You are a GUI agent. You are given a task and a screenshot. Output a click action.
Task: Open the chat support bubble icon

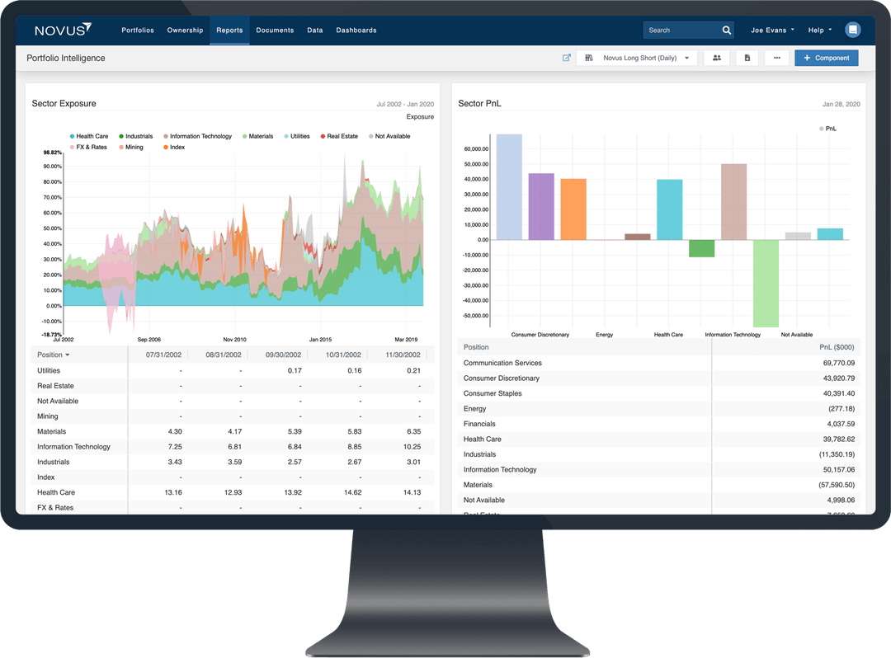[x=853, y=30]
